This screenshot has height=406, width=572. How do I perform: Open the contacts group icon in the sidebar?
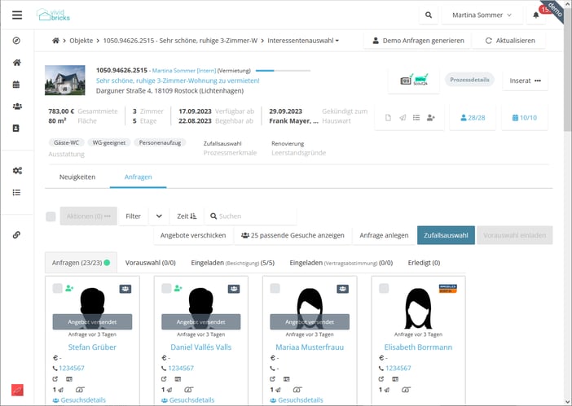(x=16, y=107)
